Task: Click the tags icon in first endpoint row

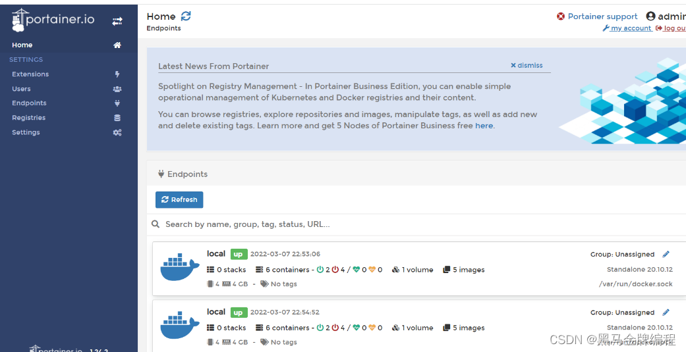Action: pyautogui.click(x=264, y=284)
